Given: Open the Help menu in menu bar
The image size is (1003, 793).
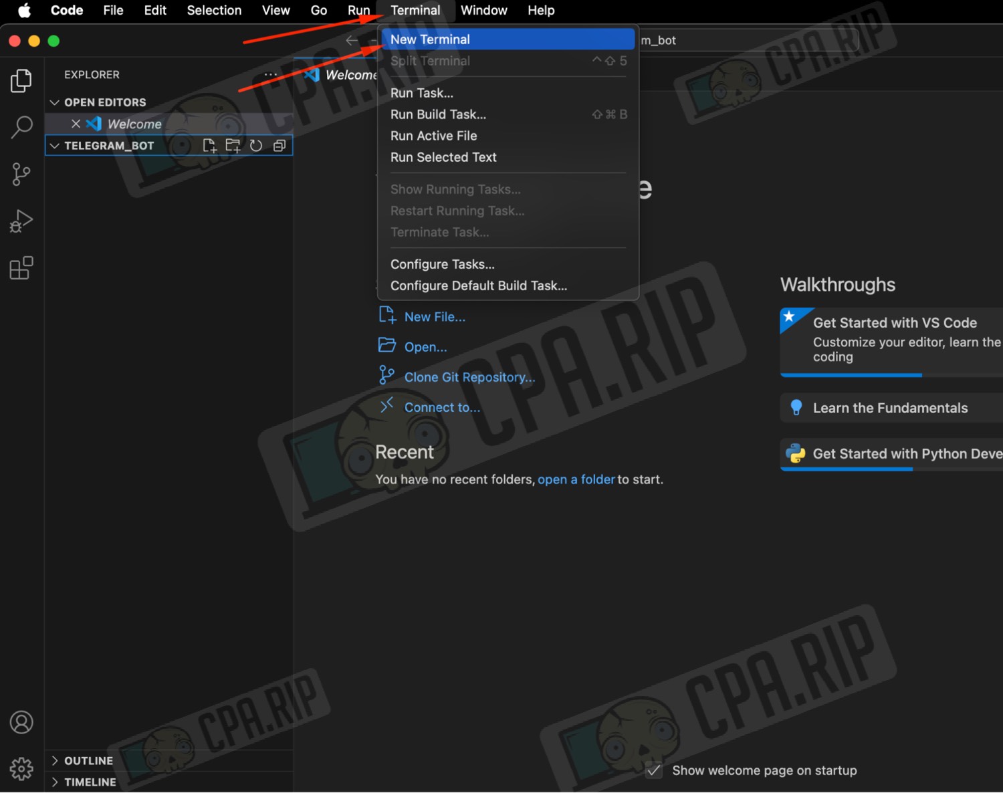Looking at the screenshot, I should coord(541,11).
